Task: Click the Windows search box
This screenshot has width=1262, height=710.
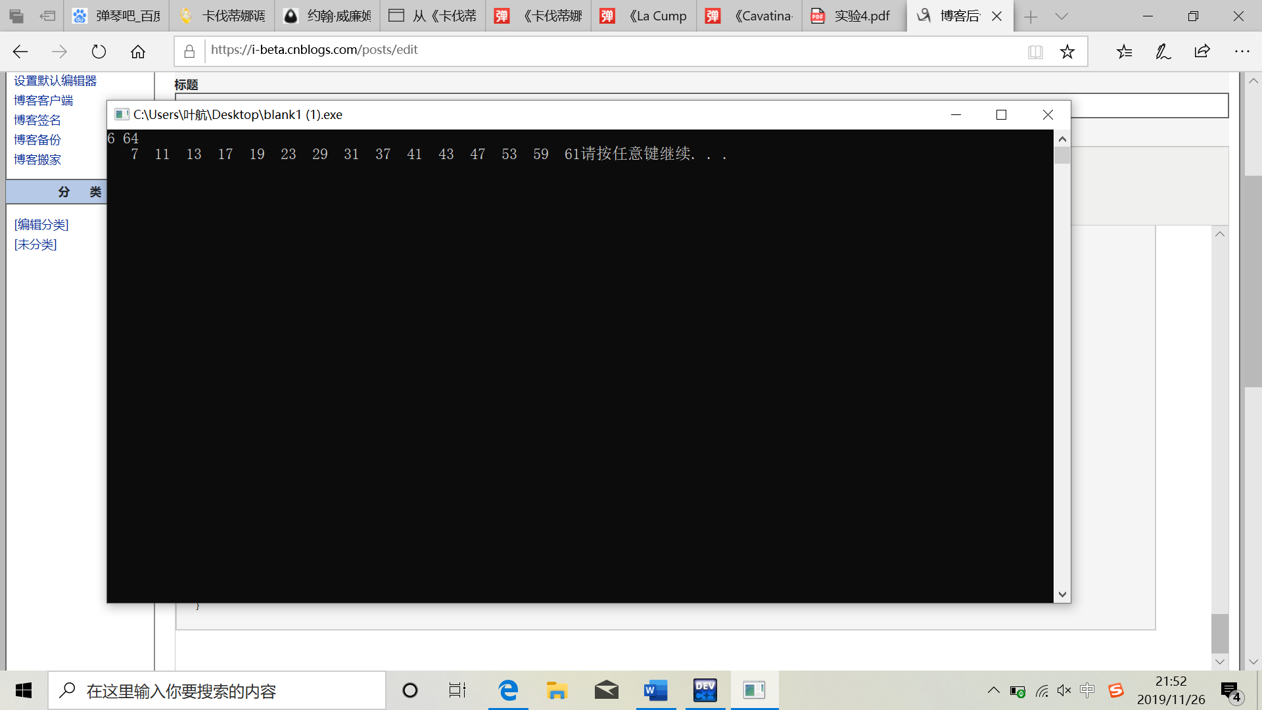Action: [x=217, y=691]
